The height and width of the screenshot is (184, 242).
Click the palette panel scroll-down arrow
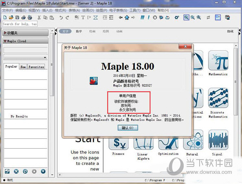pyautogui.click(x=52, y=175)
